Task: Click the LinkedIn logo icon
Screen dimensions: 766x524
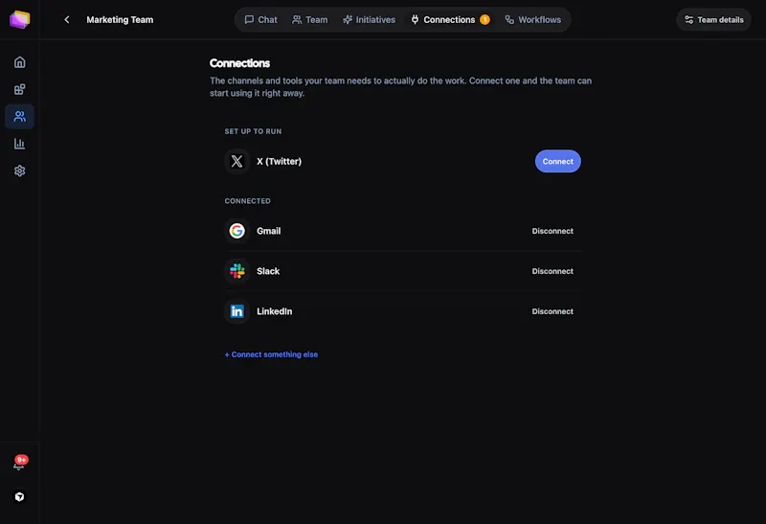Action: coord(237,311)
